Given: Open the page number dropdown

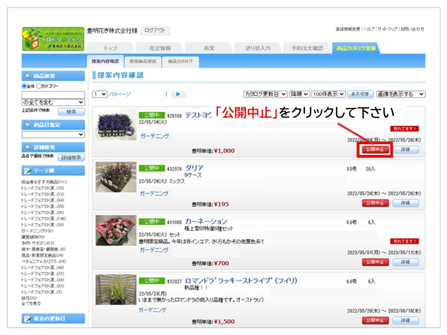Looking at the screenshot, I should pos(100,94).
